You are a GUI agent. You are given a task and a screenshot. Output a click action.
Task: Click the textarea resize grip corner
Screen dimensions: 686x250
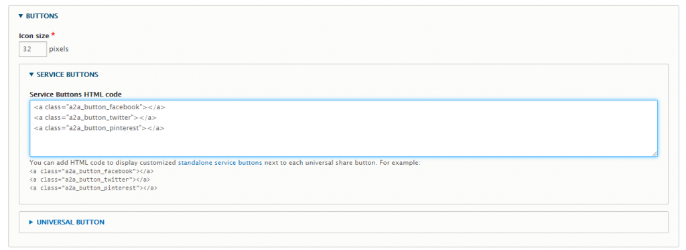(655, 153)
